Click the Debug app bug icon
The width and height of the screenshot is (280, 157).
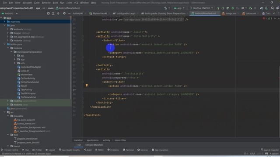233,8
